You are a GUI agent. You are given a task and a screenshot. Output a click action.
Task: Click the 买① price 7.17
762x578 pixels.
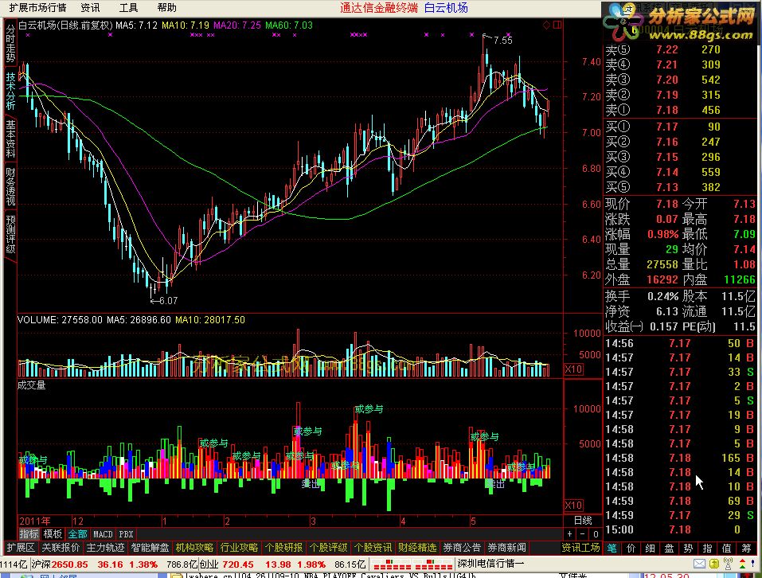click(666, 127)
